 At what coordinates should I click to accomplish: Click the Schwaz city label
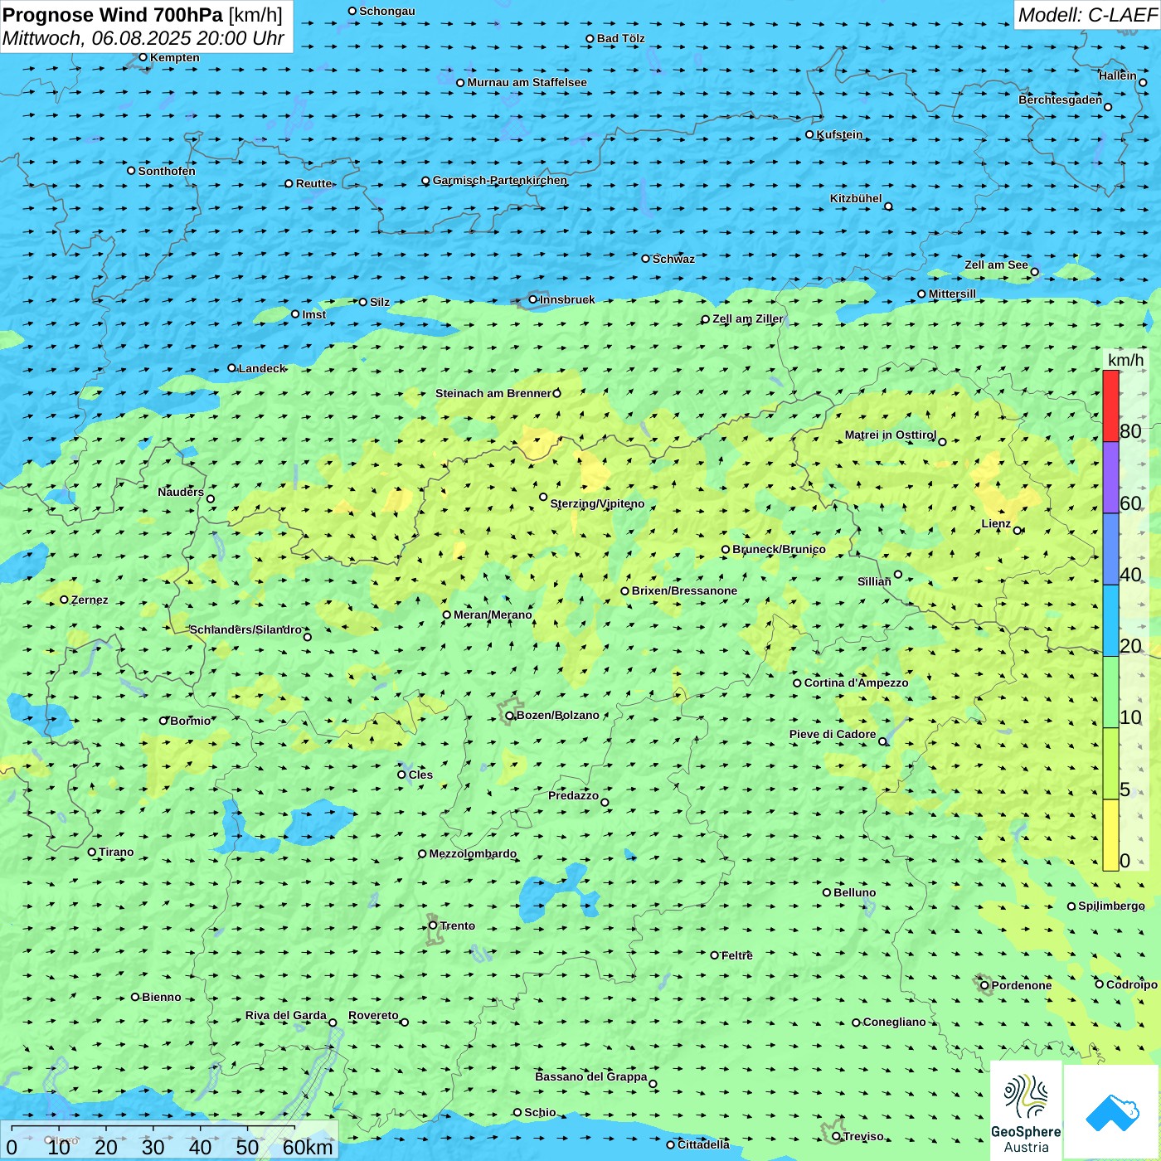(x=673, y=259)
